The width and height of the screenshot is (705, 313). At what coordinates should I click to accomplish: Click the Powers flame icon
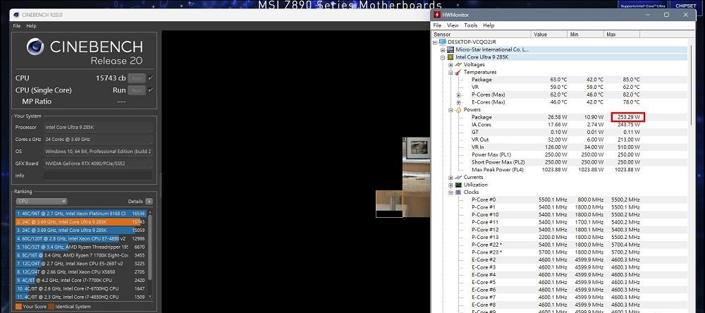[459, 110]
